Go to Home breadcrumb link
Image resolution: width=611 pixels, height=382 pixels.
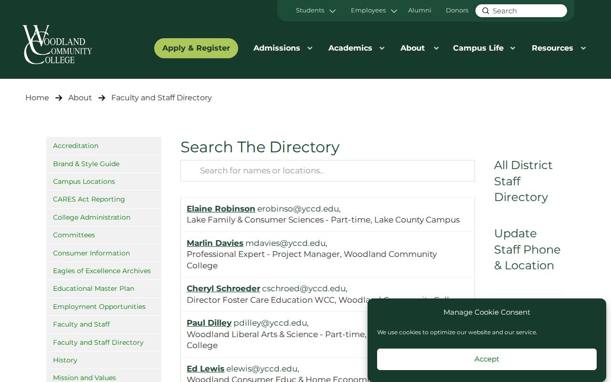click(x=37, y=98)
